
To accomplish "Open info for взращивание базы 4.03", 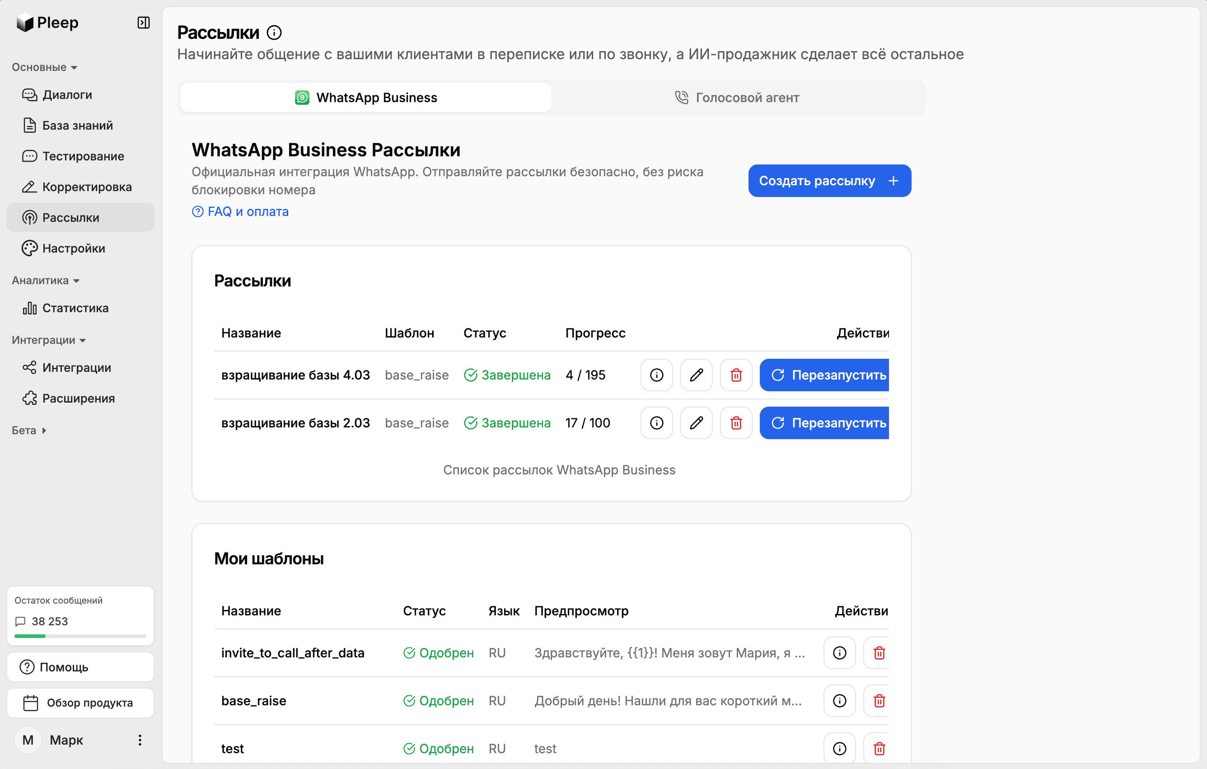I will pos(656,375).
